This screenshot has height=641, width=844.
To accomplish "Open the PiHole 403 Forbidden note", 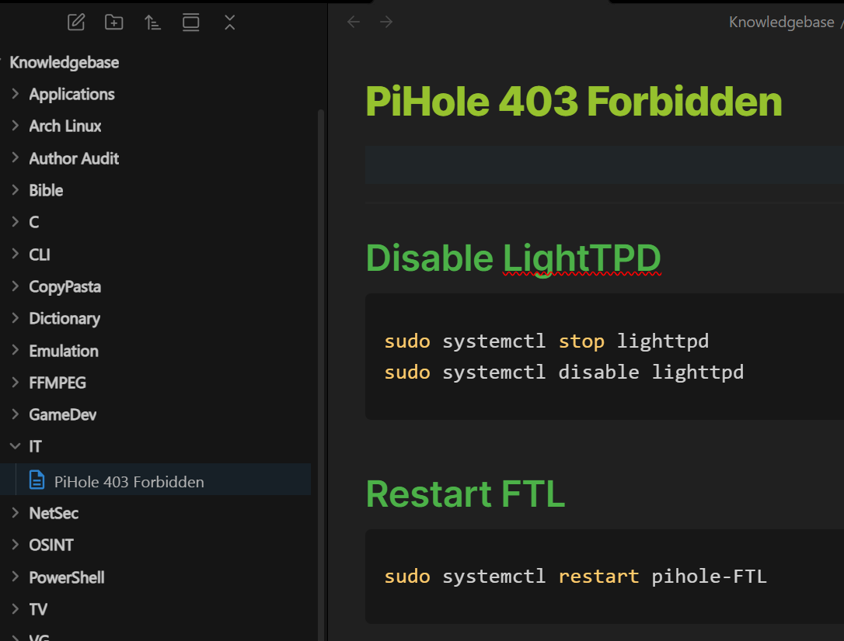I will point(155,480).
